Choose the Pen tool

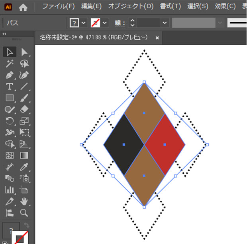point(10,75)
